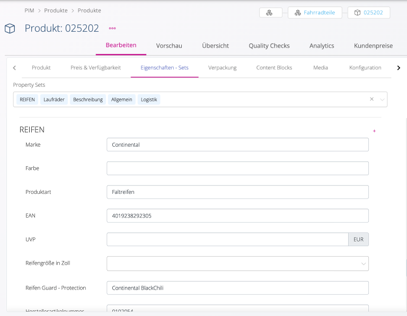Open the Quality Checks tab
Screen dimensions: 407x316
[x=269, y=46]
